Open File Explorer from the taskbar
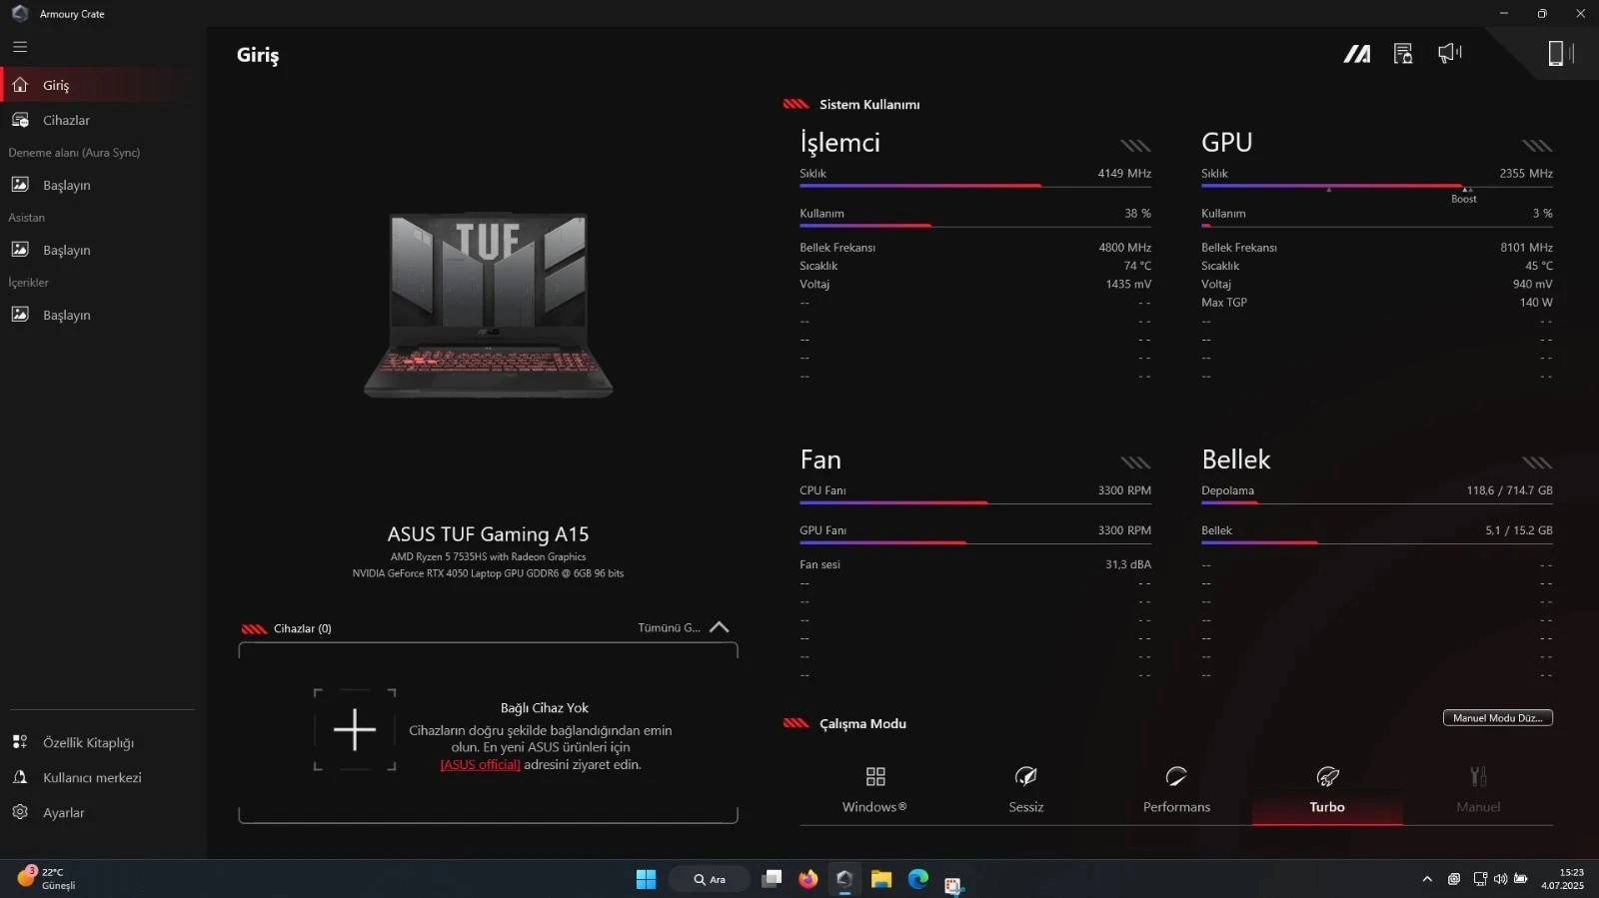 (x=881, y=879)
